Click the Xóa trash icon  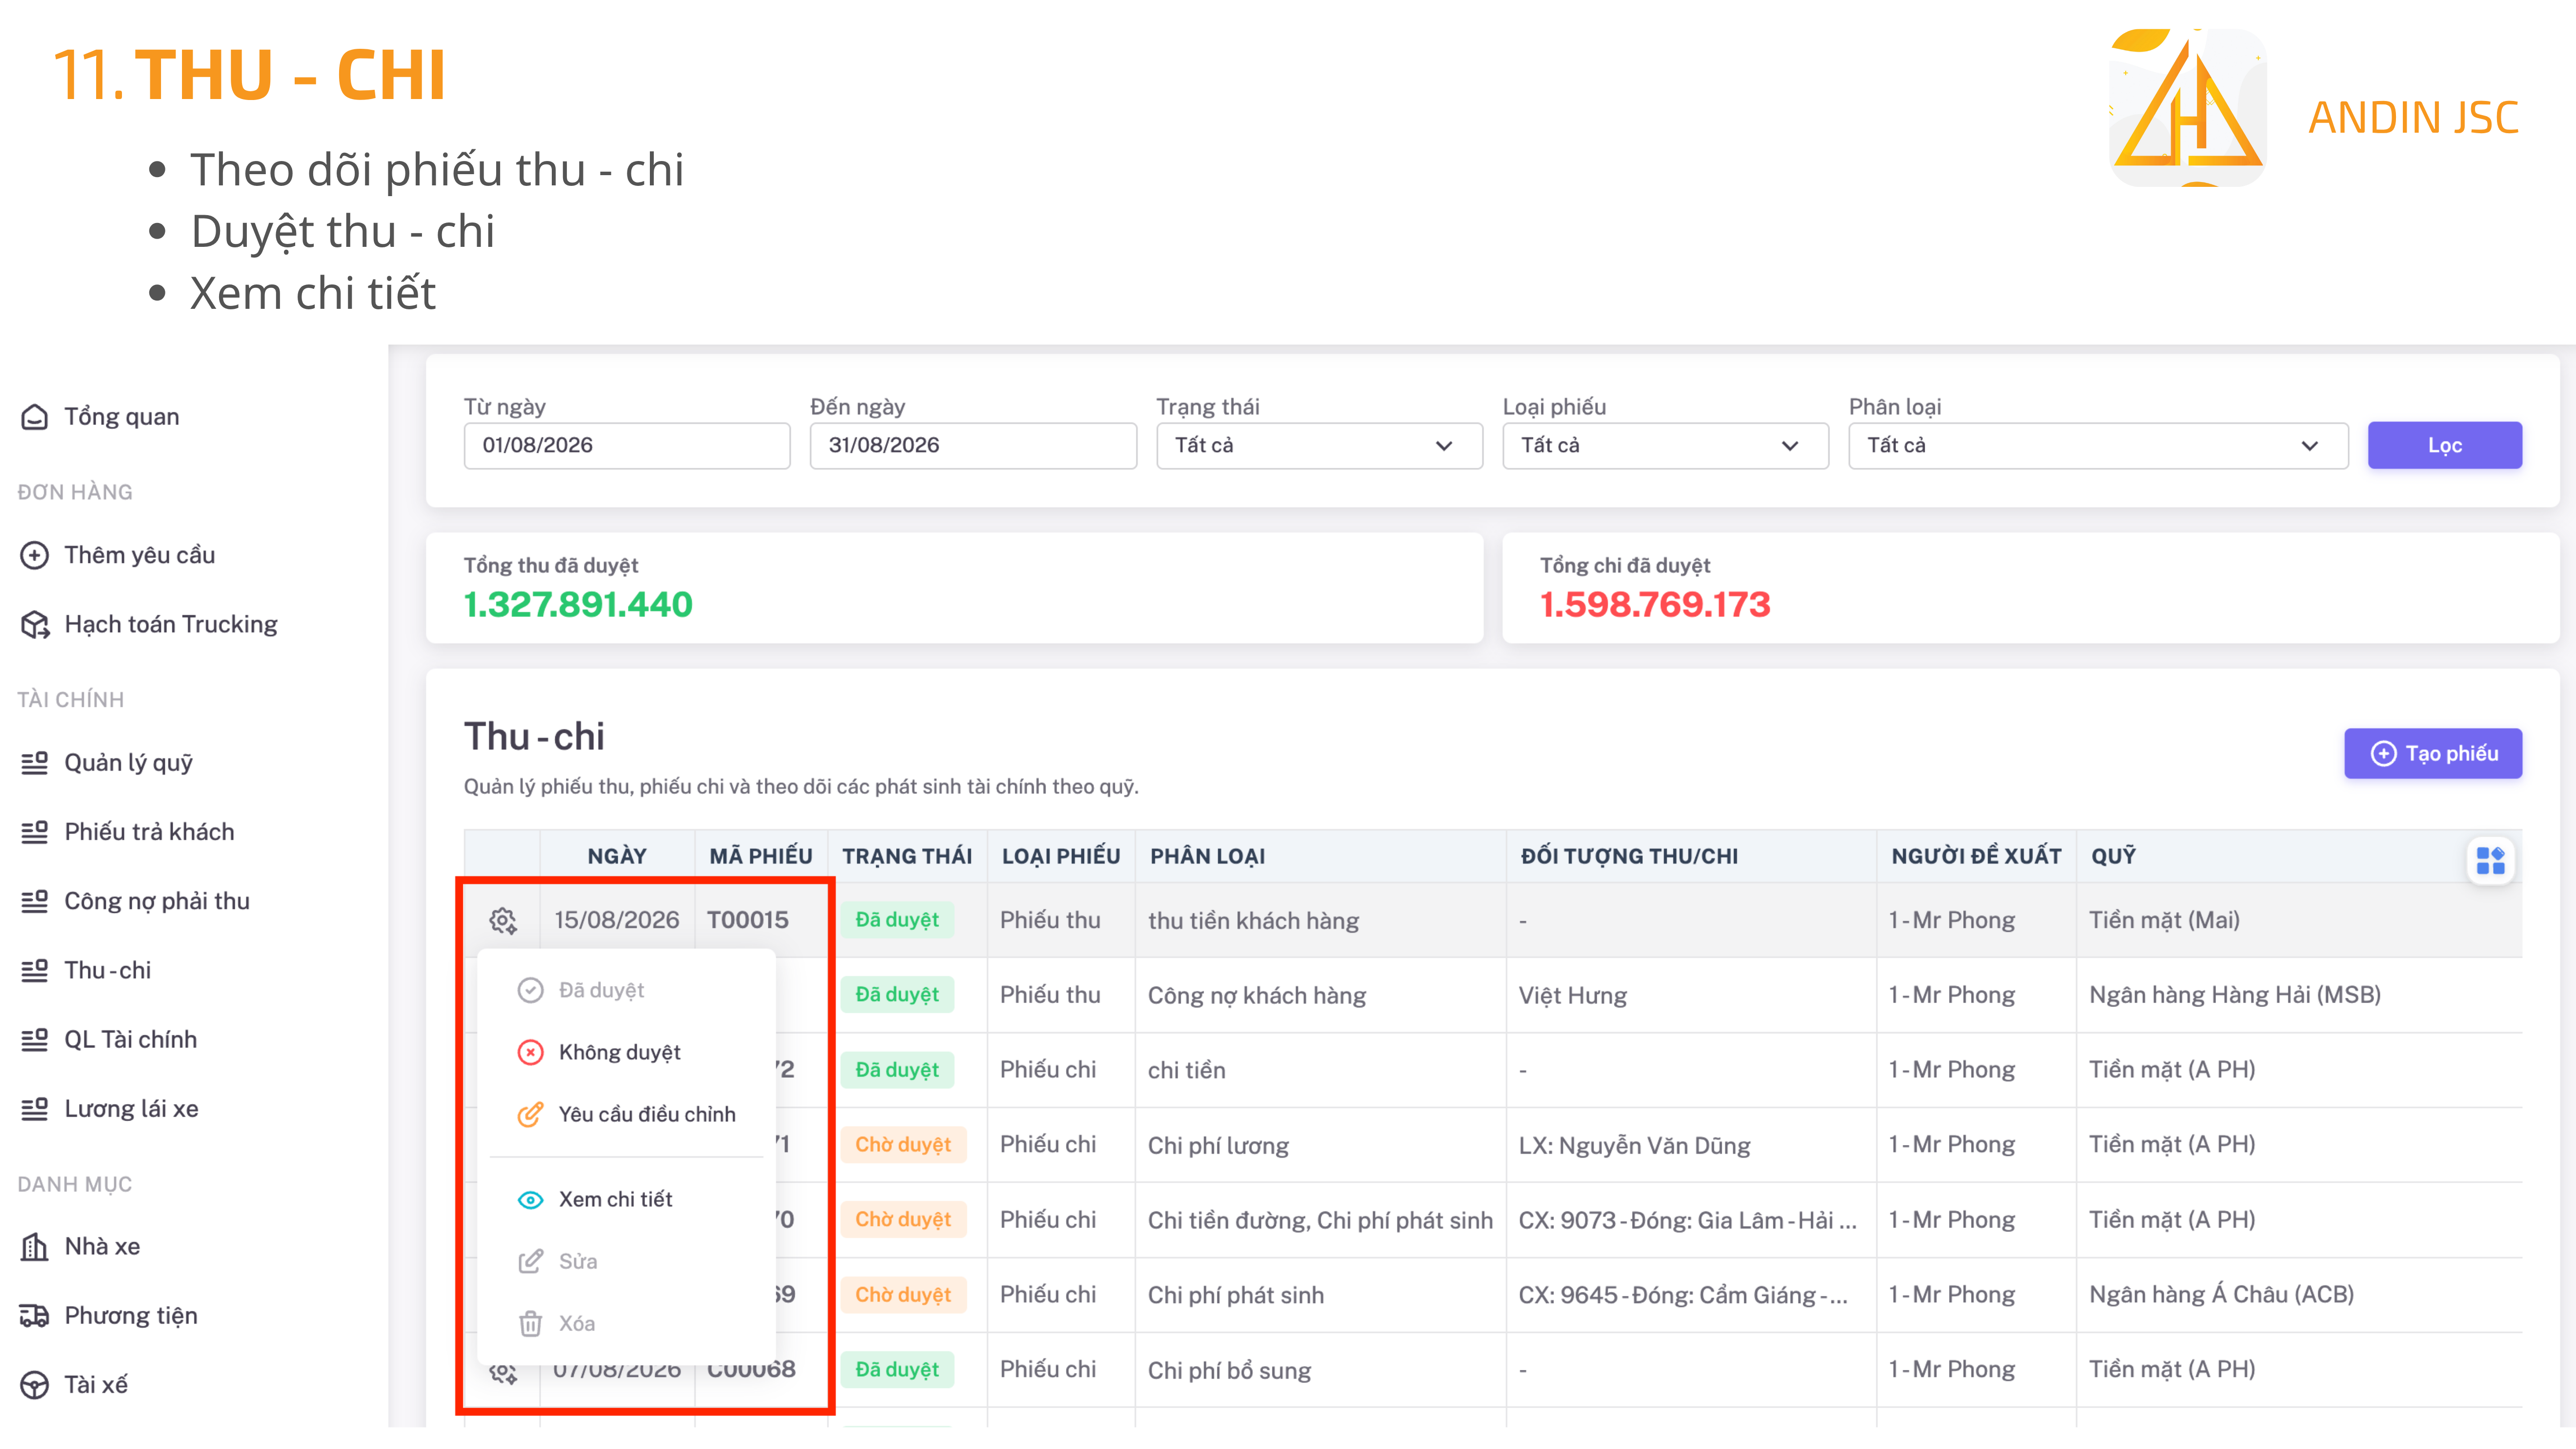[x=530, y=1323]
